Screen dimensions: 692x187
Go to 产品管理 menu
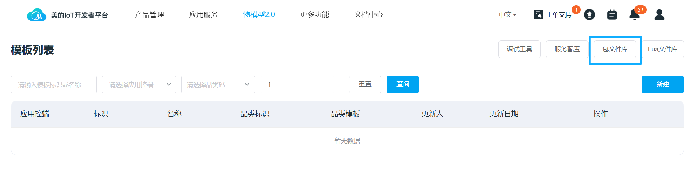tap(149, 14)
